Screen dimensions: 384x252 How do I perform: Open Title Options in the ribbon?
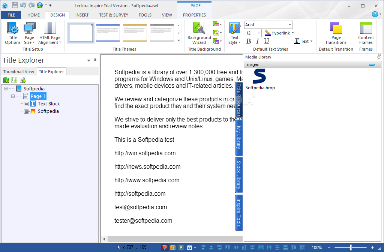pyautogui.click(x=13, y=33)
